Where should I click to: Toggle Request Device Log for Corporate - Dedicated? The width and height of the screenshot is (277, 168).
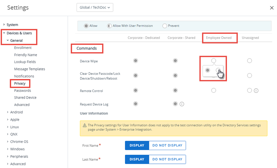(135, 104)
